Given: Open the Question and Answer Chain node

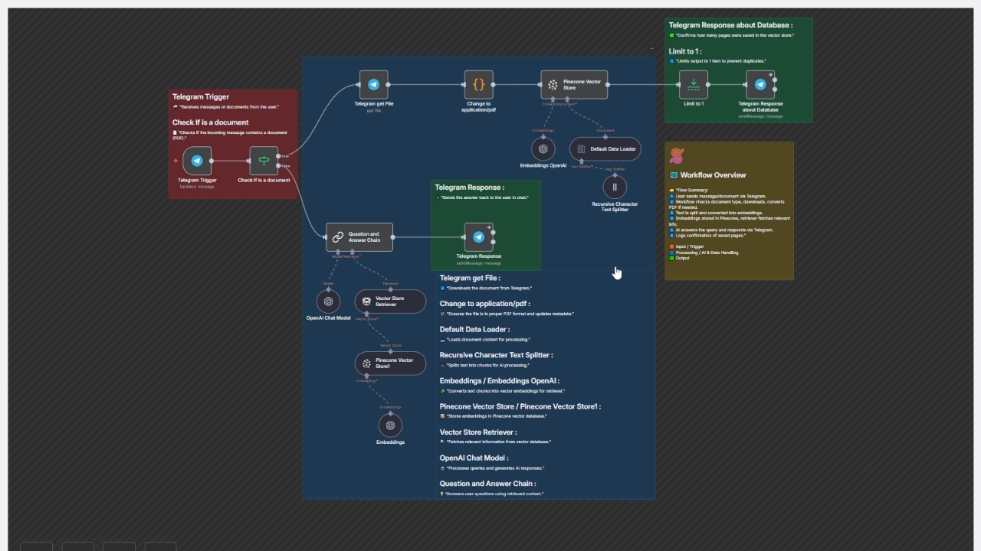Looking at the screenshot, I should [x=359, y=237].
